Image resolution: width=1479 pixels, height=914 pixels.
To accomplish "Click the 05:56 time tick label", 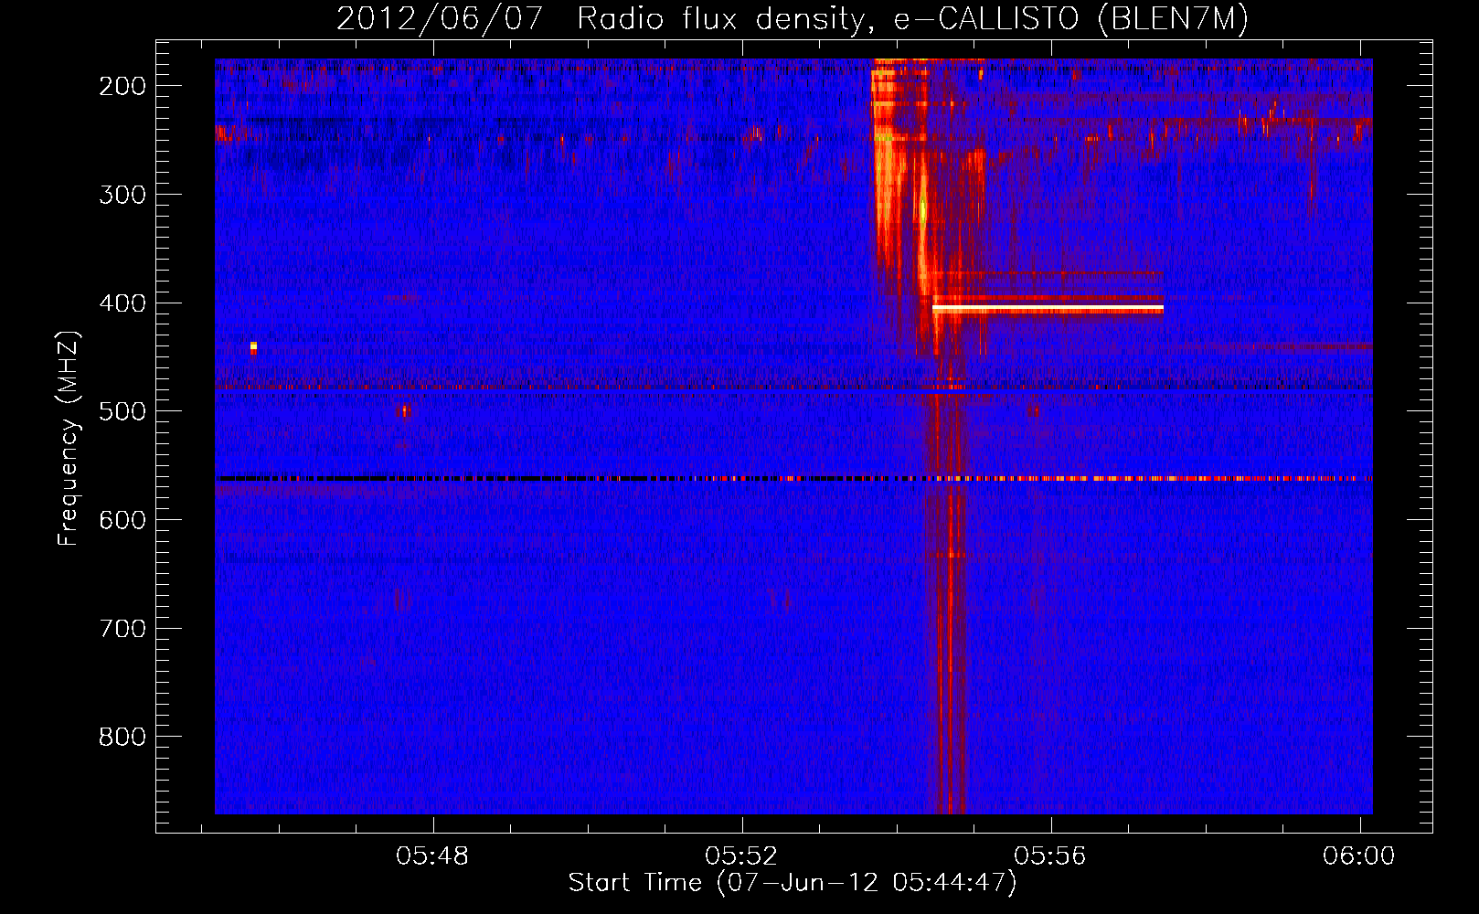I will (1050, 856).
